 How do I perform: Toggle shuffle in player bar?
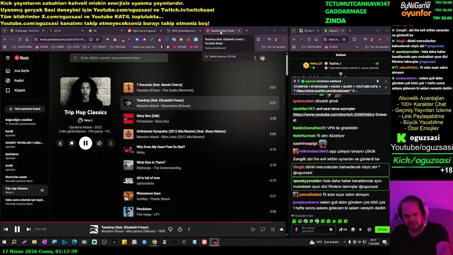272,229
